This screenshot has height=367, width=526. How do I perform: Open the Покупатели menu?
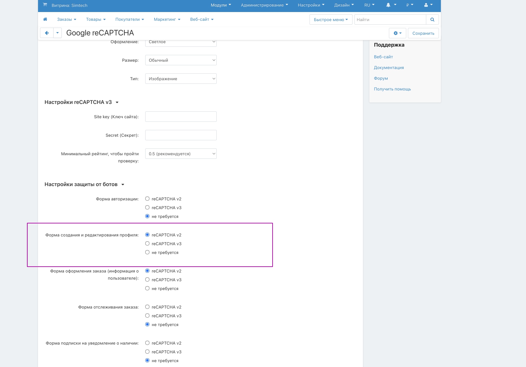[x=130, y=19]
